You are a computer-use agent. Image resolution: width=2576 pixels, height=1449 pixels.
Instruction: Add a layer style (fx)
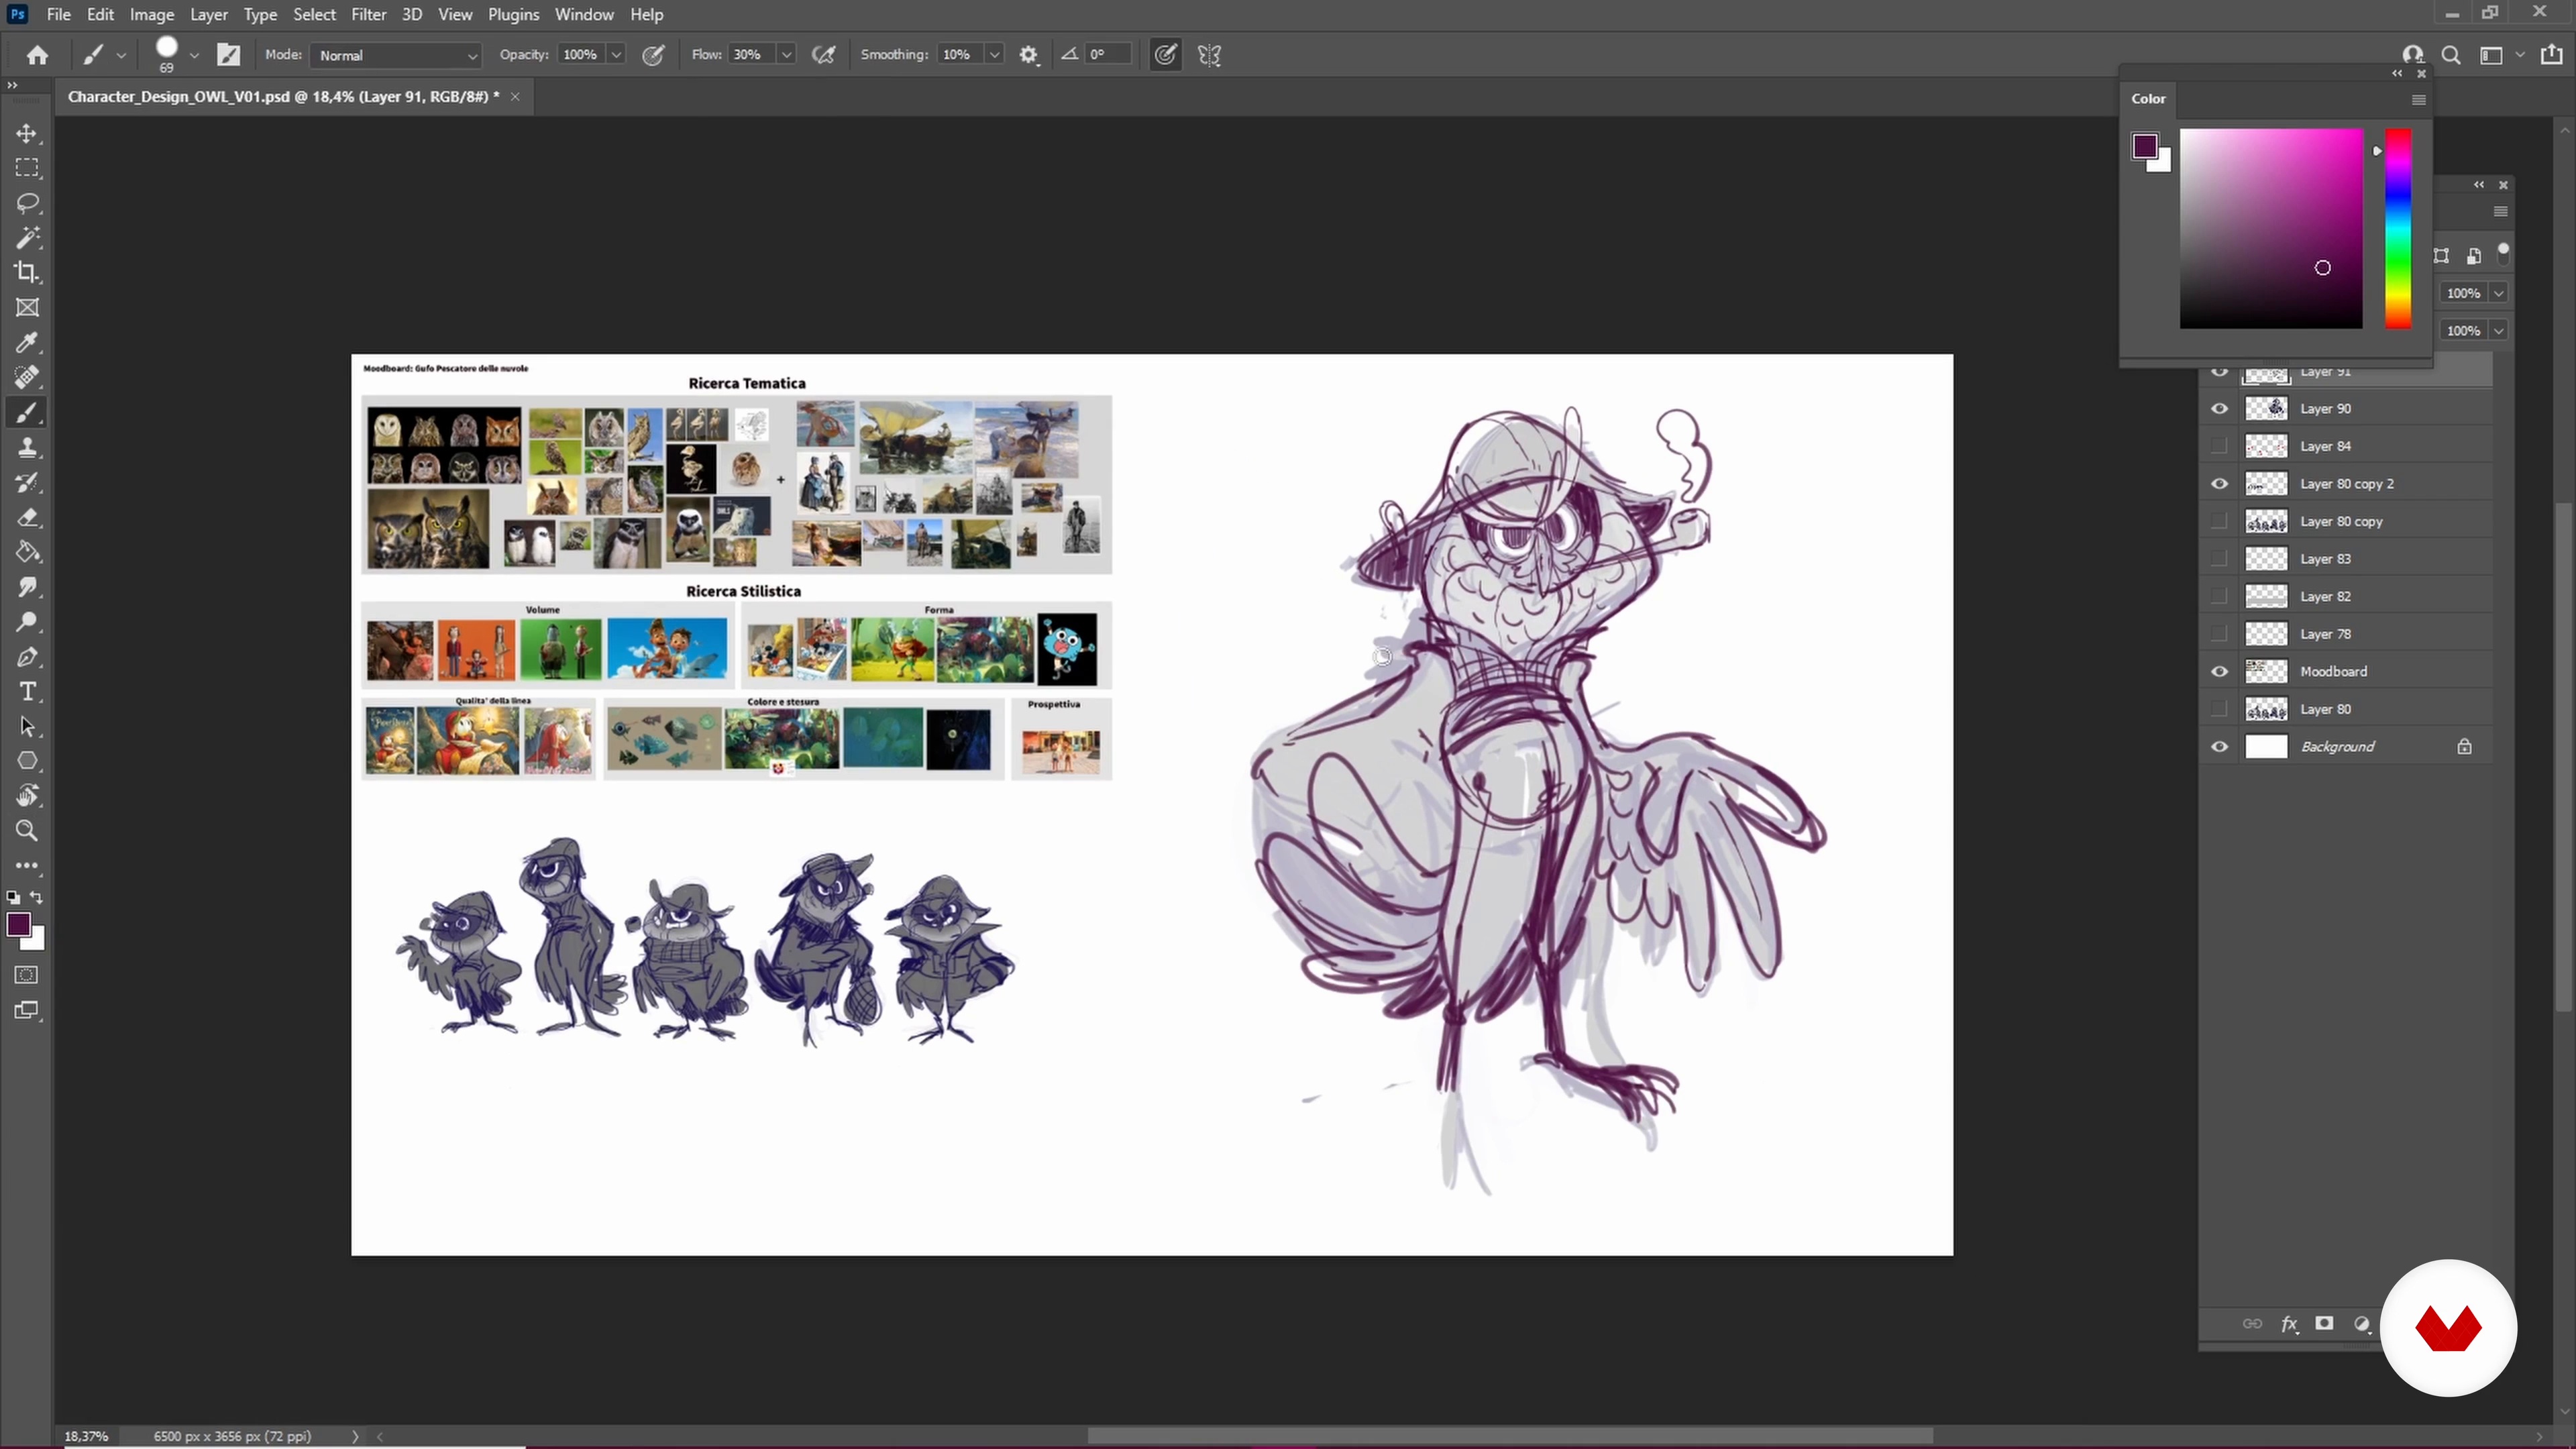click(x=2289, y=1324)
